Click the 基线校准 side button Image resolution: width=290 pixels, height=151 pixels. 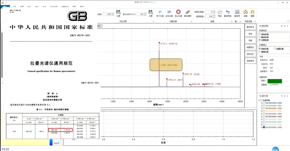250,27
